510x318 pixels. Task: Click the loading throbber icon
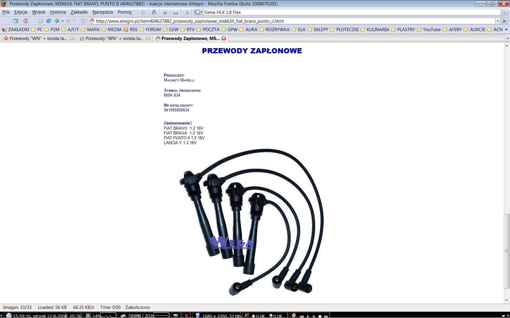pos(83,21)
